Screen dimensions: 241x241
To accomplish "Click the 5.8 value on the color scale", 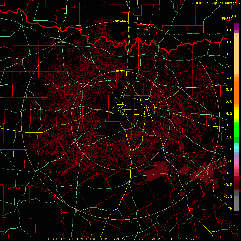I will click(x=229, y=90).
